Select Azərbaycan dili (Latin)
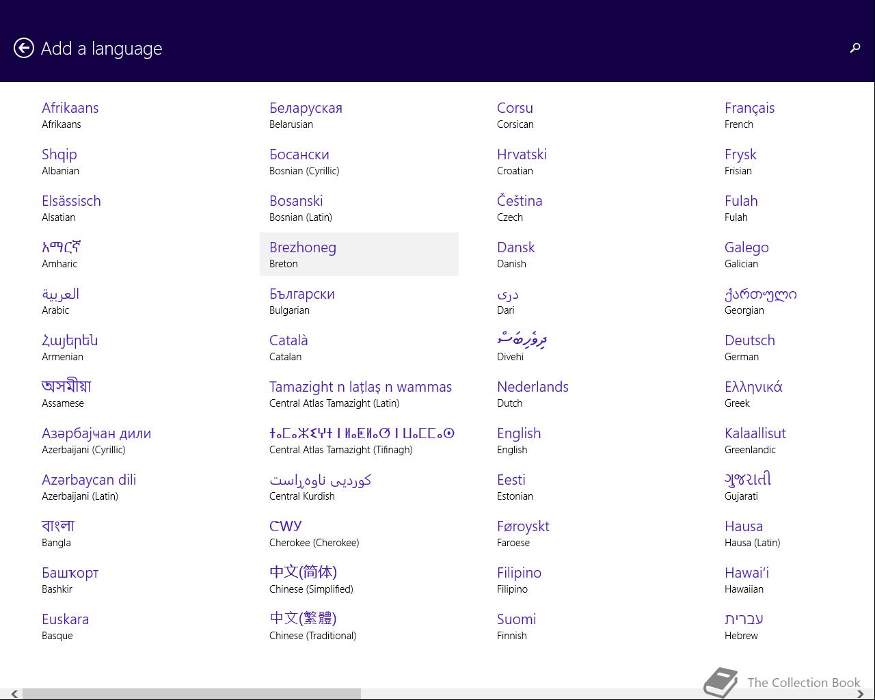875x700 pixels. pyautogui.click(x=131, y=487)
